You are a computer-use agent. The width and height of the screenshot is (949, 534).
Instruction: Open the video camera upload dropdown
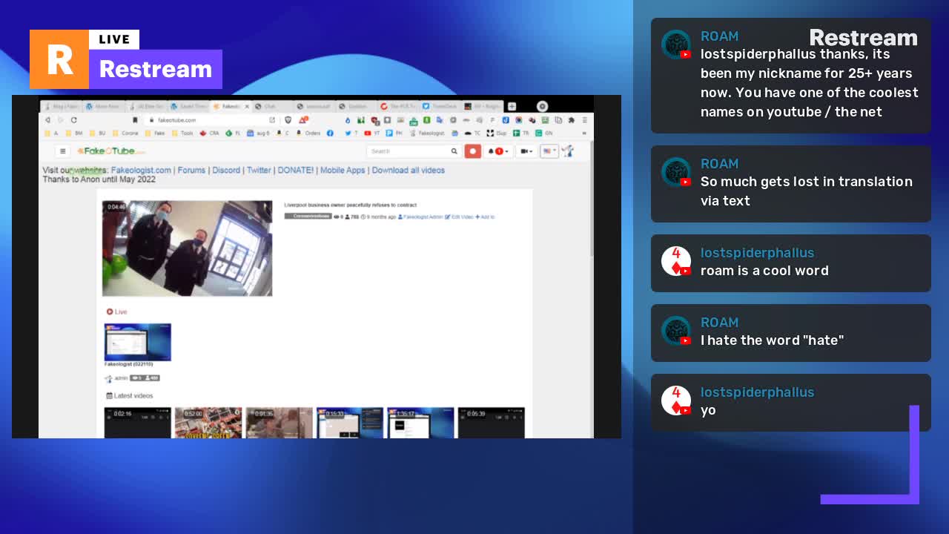coord(526,151)
